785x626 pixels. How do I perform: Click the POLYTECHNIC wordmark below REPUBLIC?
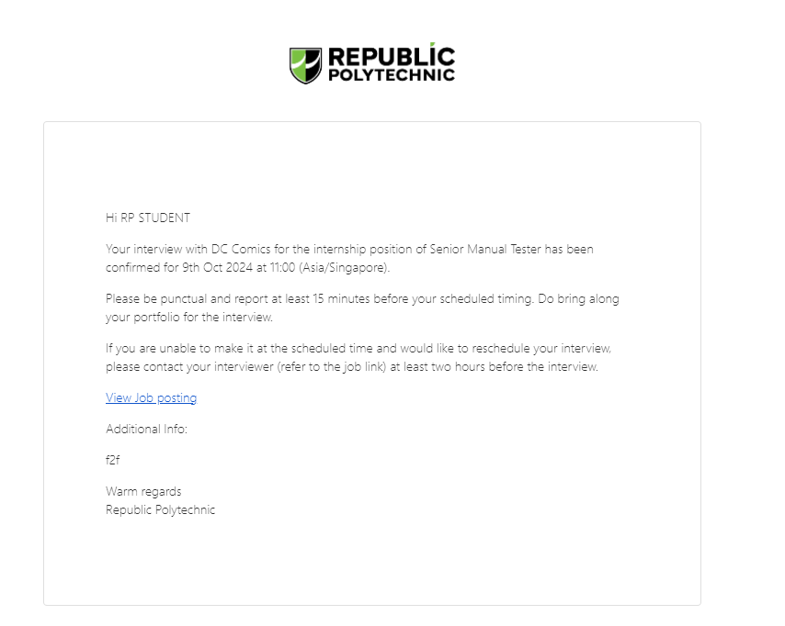pyautogui.click(x=392, y=75)
